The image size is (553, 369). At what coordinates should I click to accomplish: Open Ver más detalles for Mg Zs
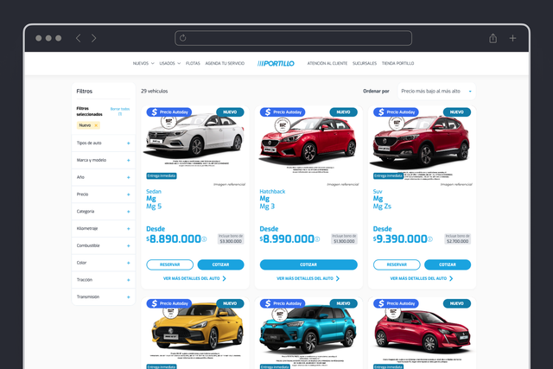422,278
